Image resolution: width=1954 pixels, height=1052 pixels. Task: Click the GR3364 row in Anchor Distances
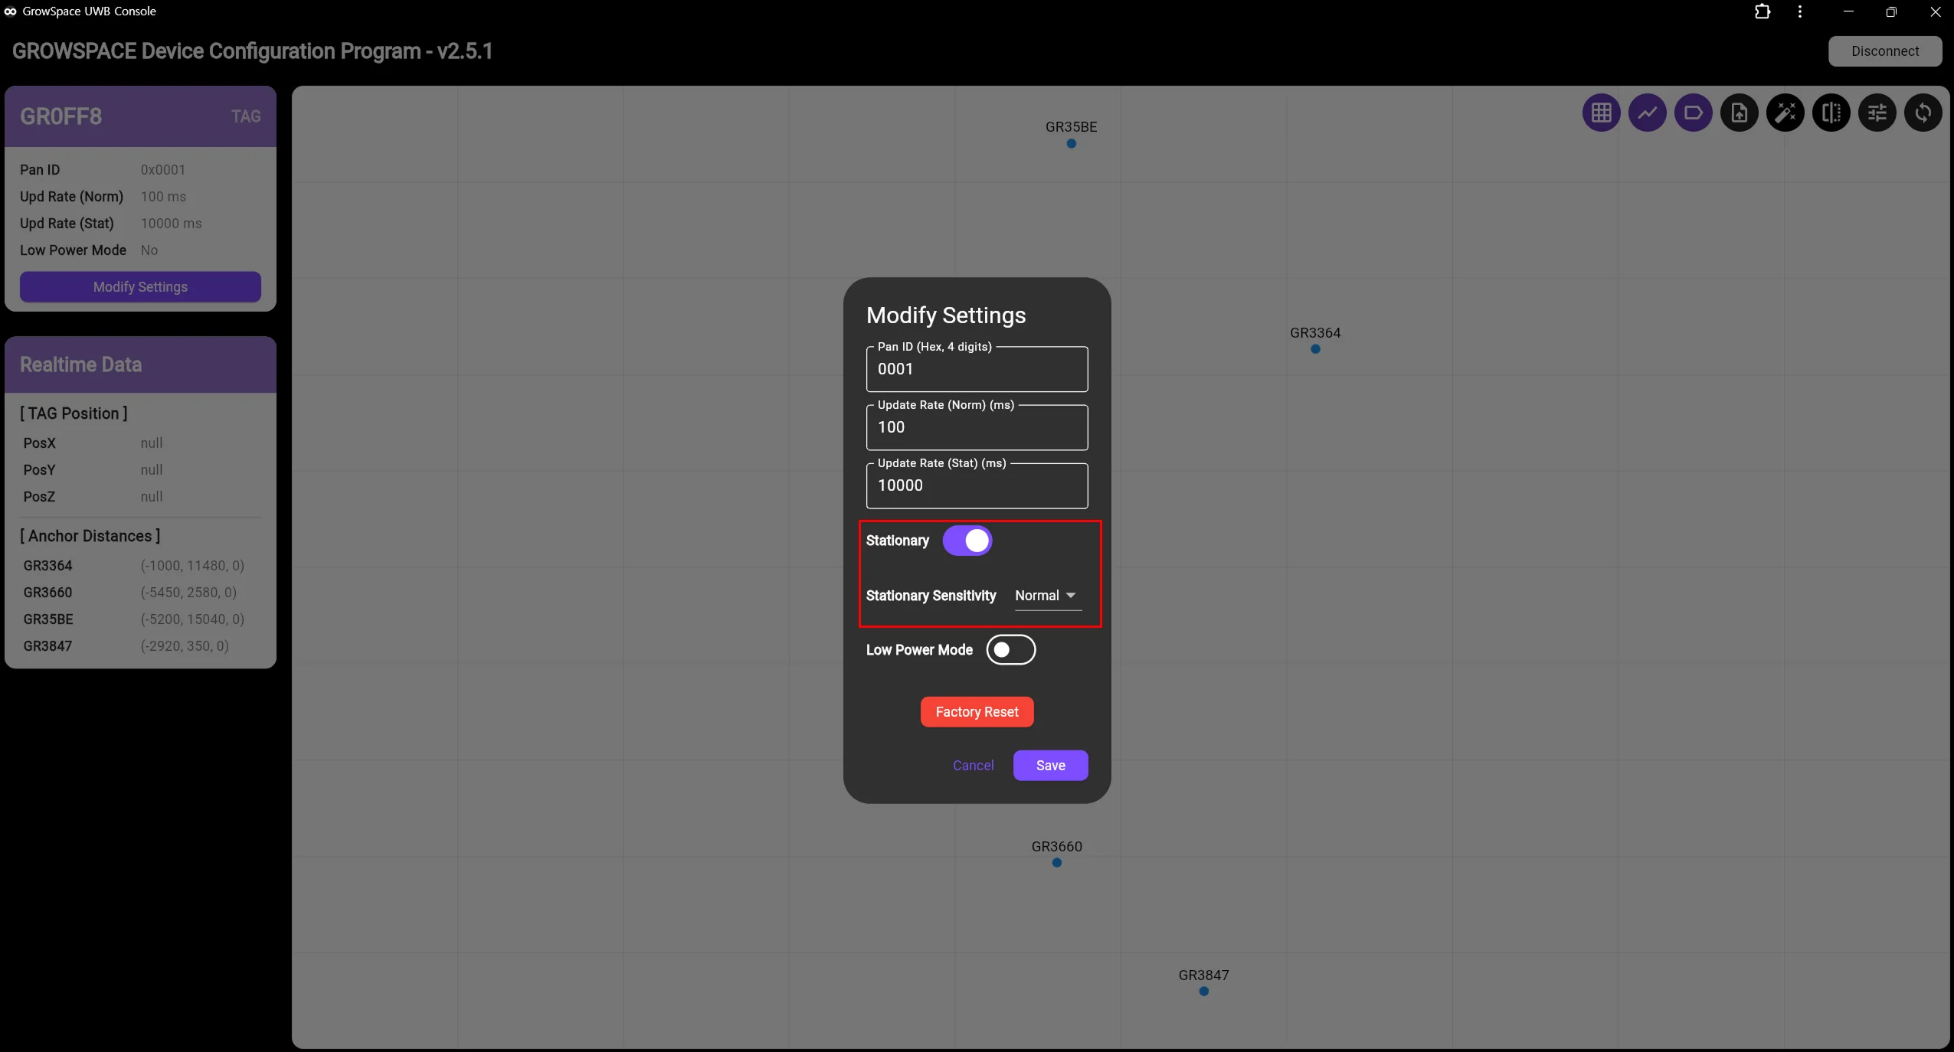[x=140, y=566]
